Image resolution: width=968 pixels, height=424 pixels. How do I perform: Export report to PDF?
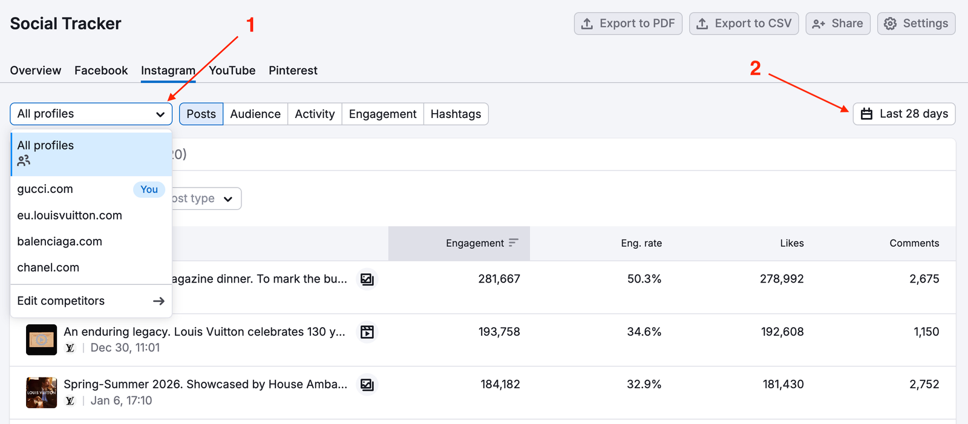[628, 24]
